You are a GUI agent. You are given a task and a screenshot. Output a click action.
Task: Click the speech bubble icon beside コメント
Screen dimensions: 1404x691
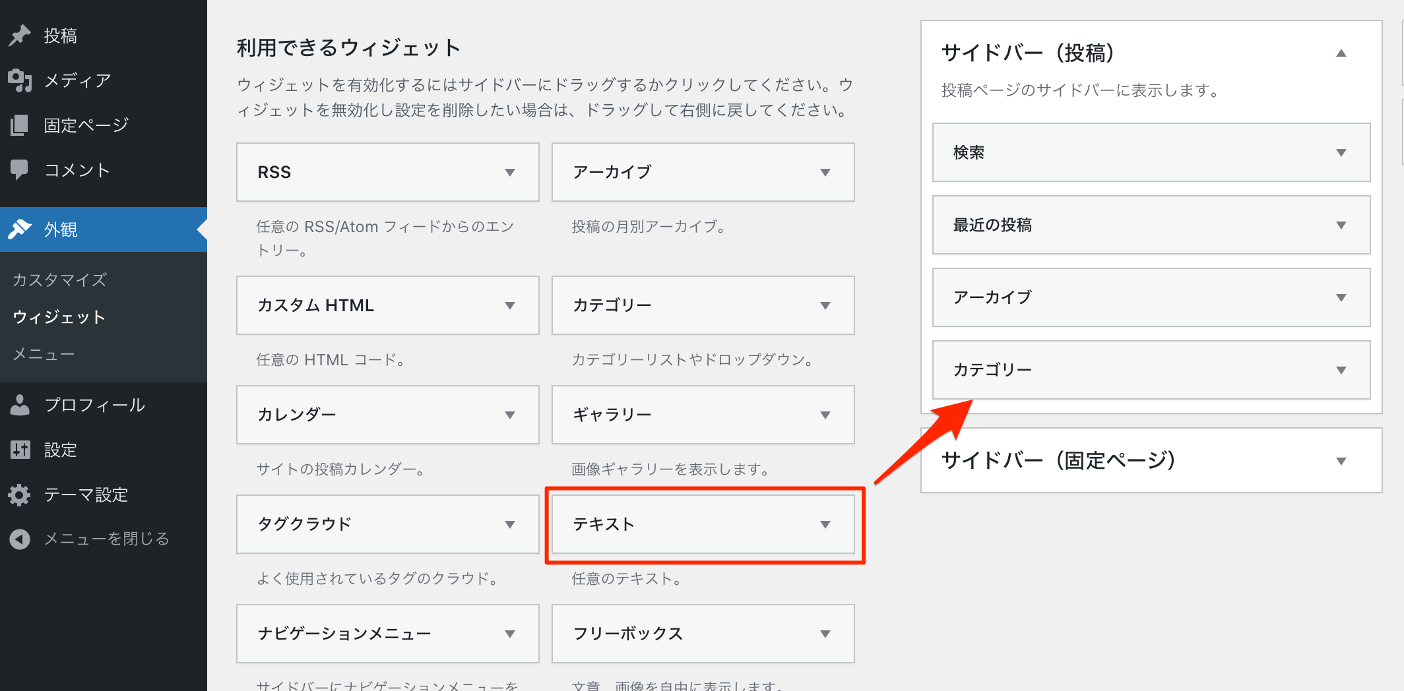coord(20,170)
